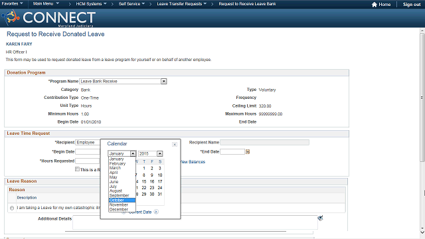
Task: Pick day 1 in the calendar
Action: click(144, 168)
